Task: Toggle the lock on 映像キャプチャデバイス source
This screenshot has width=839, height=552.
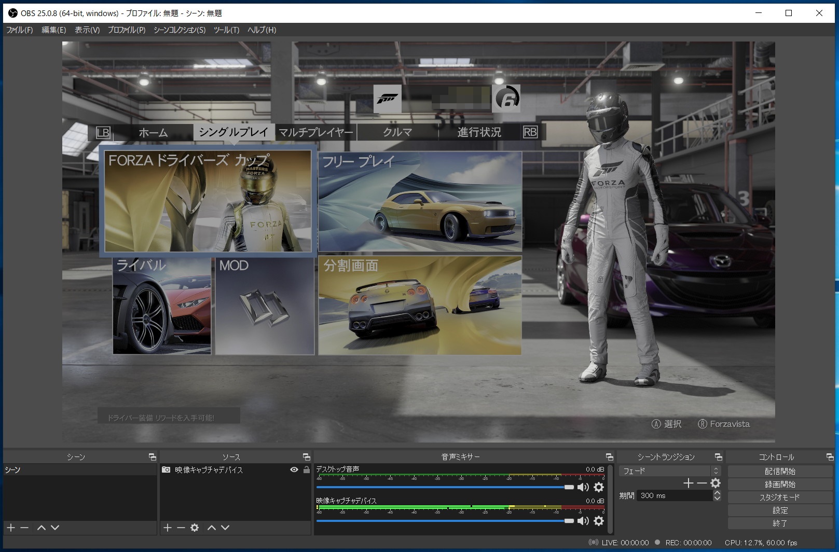Action: (306, 470)
